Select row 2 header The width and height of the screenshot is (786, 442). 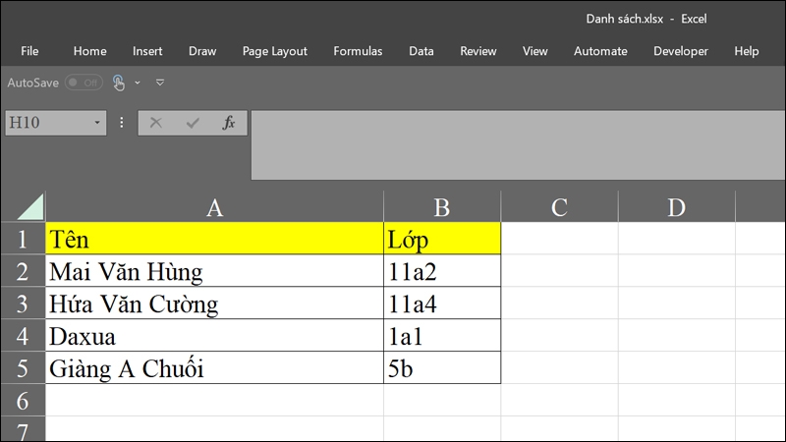click(x=23, y=271)
